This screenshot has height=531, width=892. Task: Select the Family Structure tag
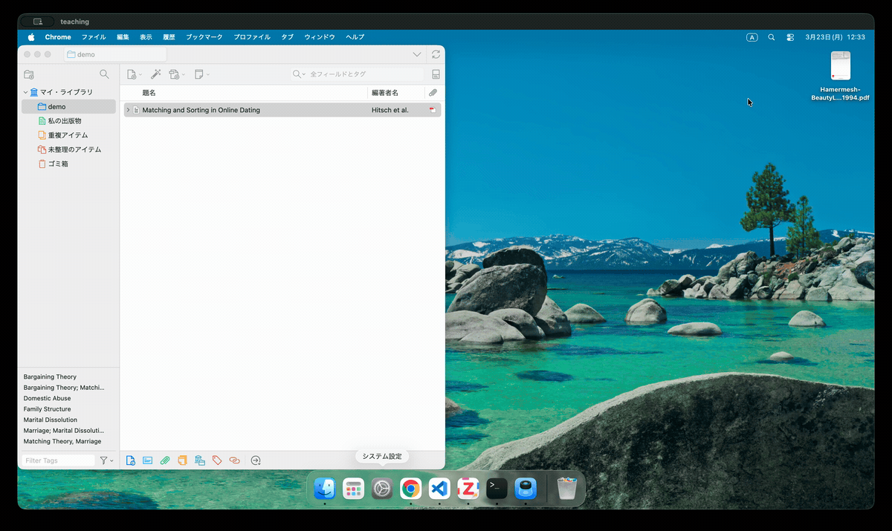pyautogui.click(x=47, y=409)
